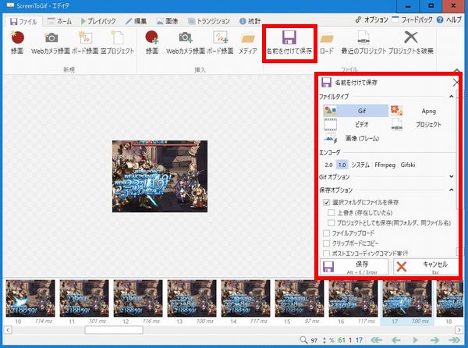The image size is (468, 348).
Task: Go to first frame arrow
Action: [376, 340]
